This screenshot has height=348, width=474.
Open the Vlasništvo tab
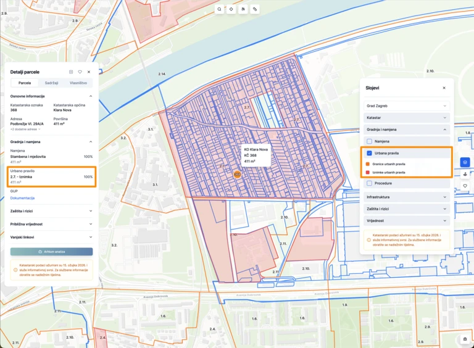pyautogui.click(x=78, y=83)
